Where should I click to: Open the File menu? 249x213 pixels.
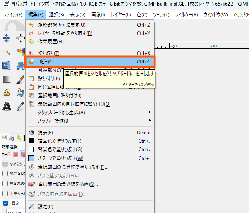click(13, 15)
